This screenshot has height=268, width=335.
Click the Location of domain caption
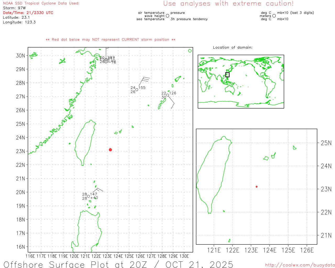[x=233, y=47]
